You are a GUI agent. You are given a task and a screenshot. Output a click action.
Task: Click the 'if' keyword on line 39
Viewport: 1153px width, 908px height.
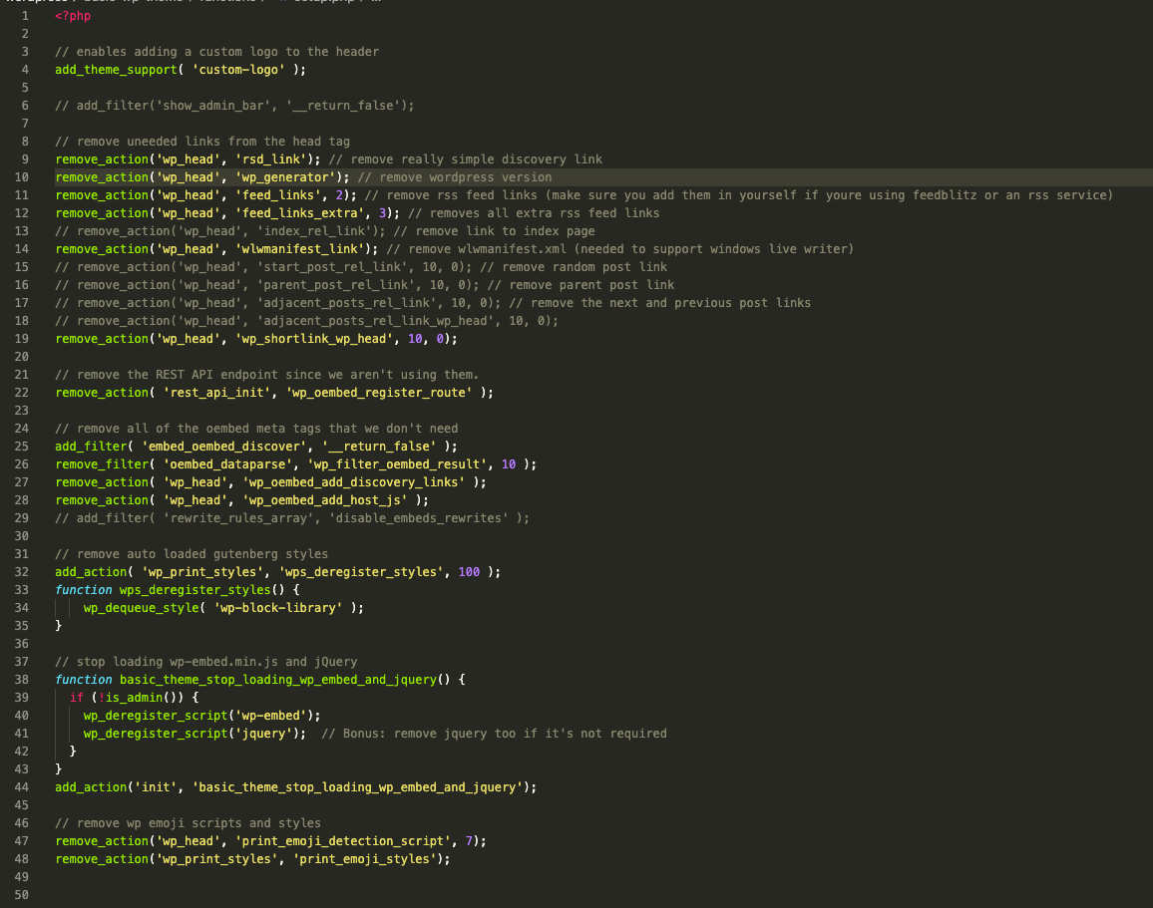pos(77,698)
